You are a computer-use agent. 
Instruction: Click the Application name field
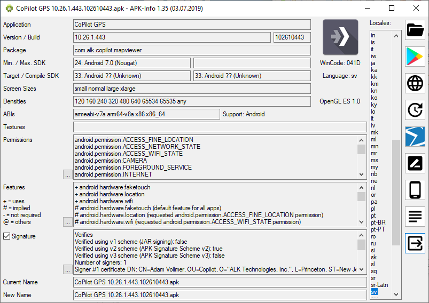point(192,25)
